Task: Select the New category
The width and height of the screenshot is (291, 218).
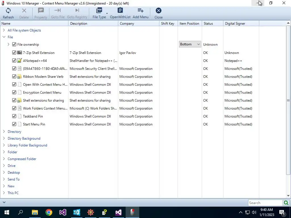Action: 11,186
